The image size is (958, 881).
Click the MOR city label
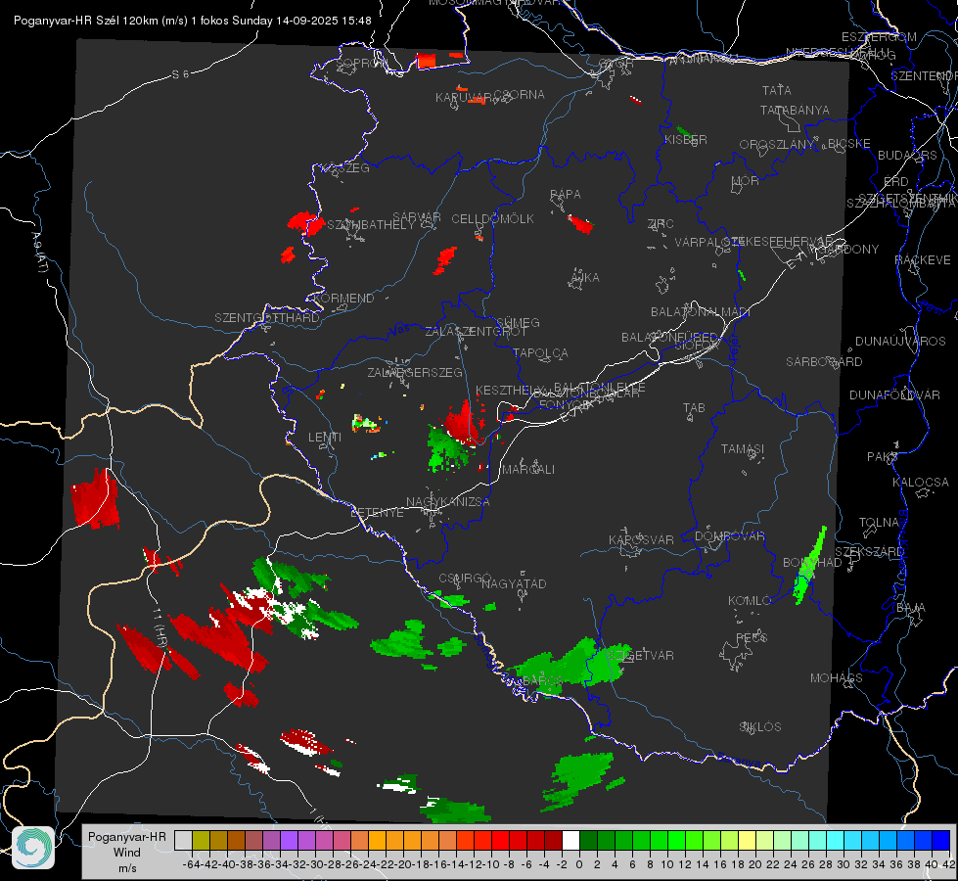[746, 180]
